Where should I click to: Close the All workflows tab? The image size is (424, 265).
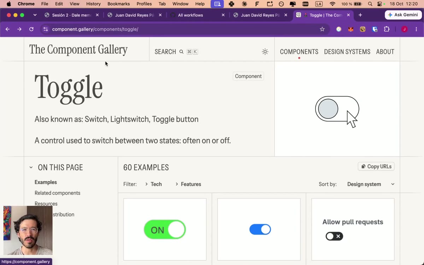pos(223,15)
